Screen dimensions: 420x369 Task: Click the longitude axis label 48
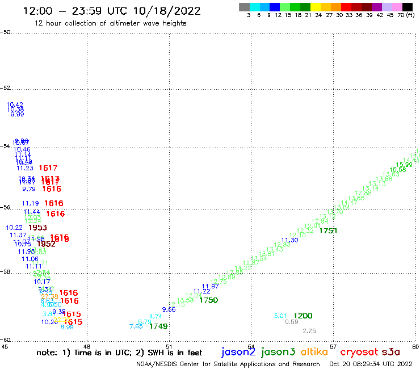pyautogui.click(x=87, y=346)
